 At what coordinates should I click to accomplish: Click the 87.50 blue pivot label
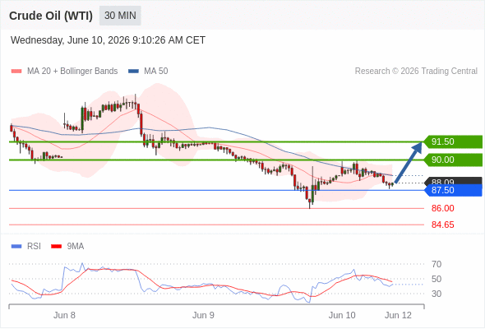(454, 190)
